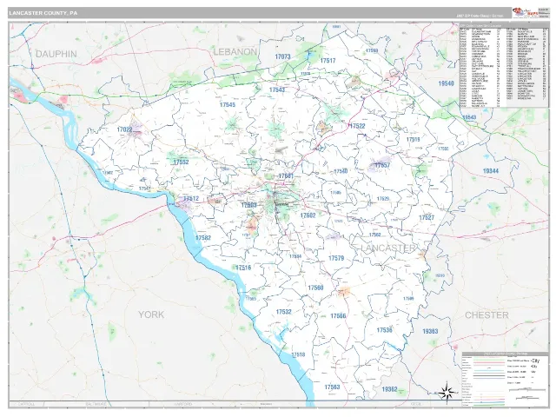Viewport: 556px width, 417px height.
Task: Click the compass rose icon
Action: [447, 393]
